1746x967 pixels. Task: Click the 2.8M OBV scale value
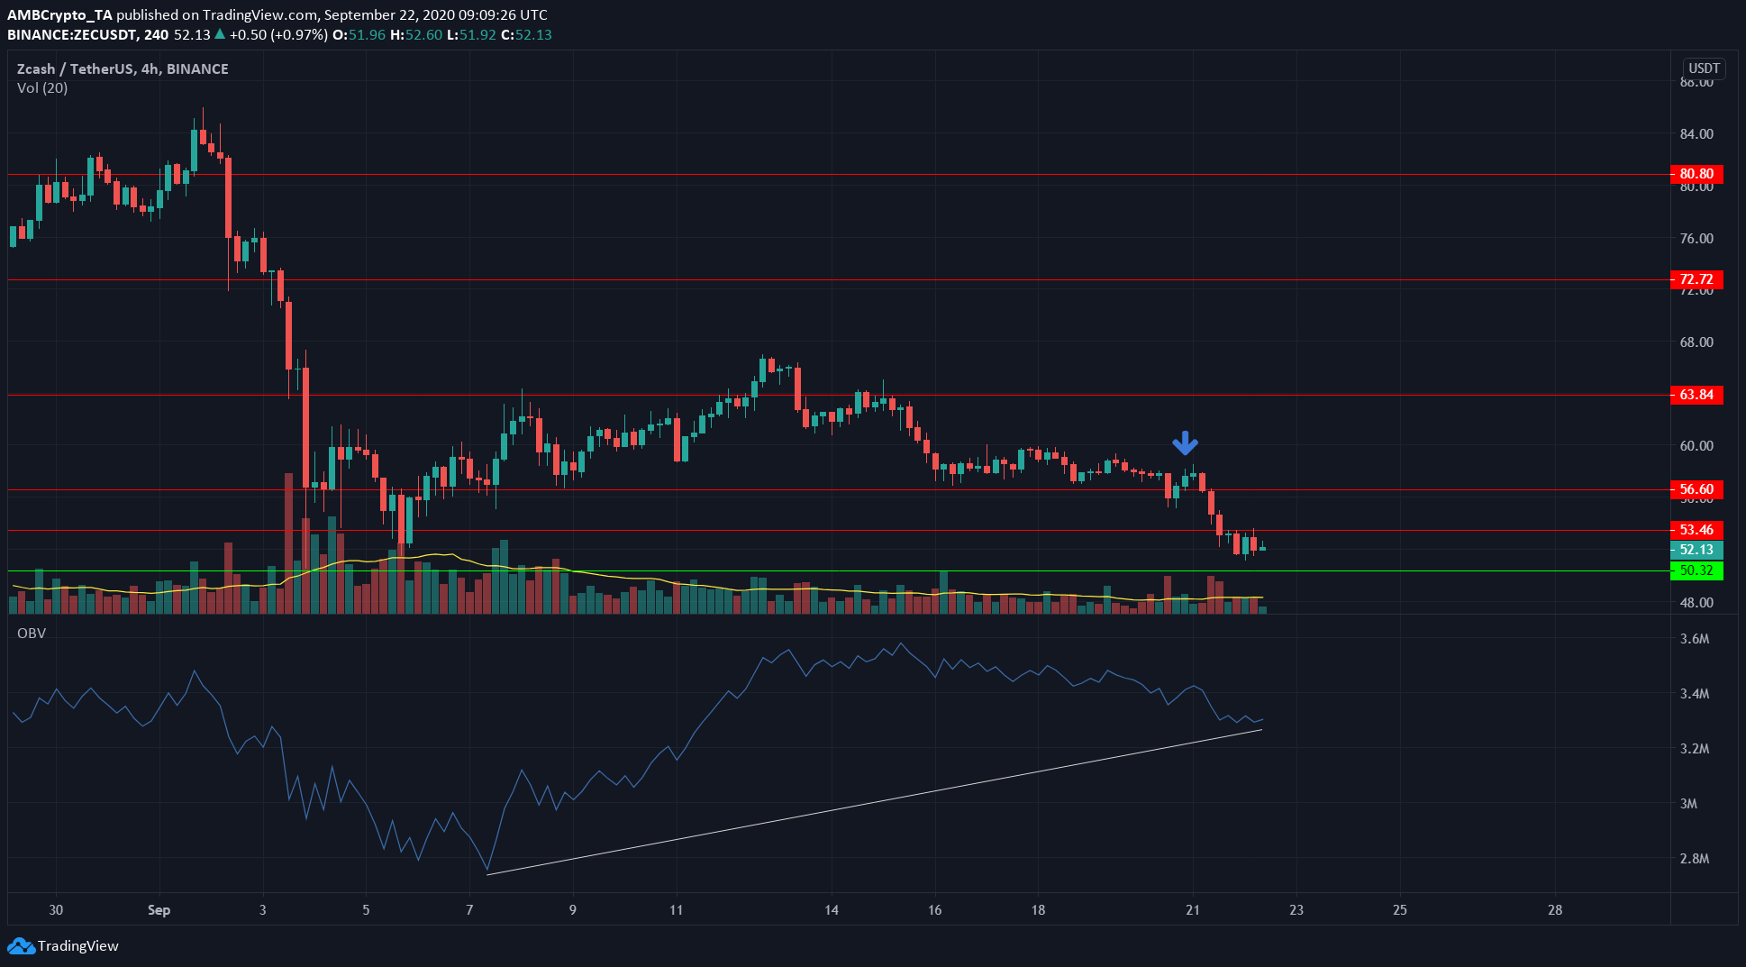1695,859
